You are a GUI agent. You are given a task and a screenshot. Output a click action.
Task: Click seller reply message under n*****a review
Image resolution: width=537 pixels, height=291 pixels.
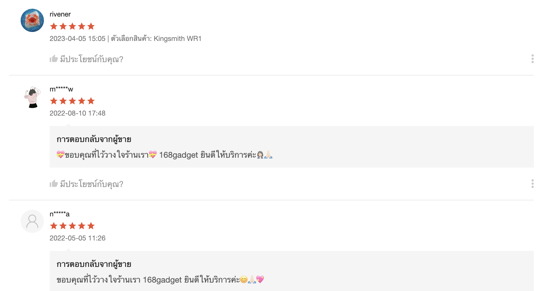[x=160, y=280]
